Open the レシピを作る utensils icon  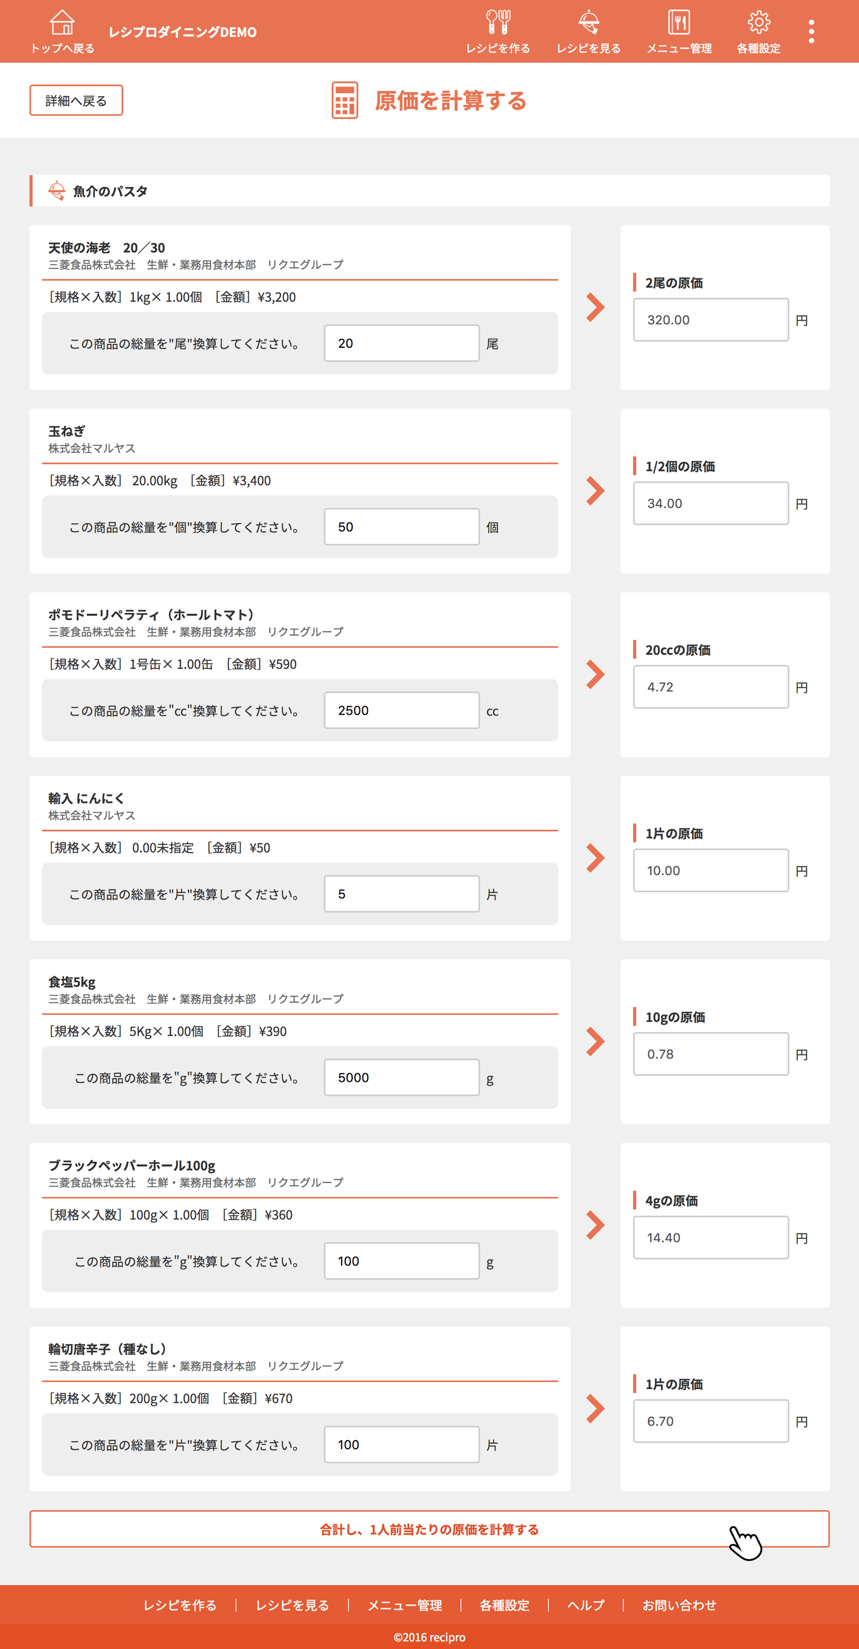497,23
